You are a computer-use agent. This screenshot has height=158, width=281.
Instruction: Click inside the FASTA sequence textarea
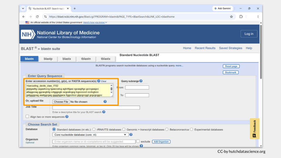68,90
